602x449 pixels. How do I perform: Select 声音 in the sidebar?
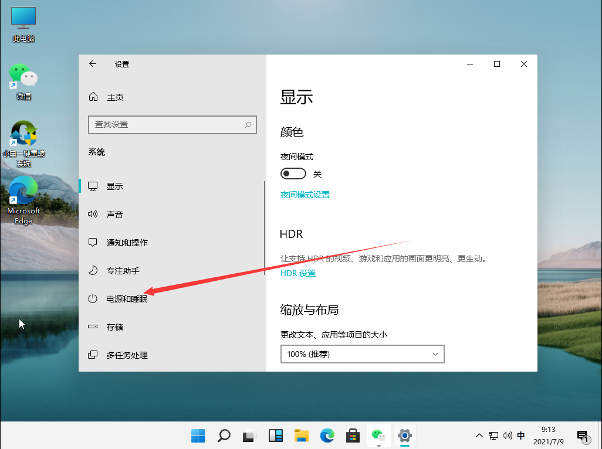[115, 214]
